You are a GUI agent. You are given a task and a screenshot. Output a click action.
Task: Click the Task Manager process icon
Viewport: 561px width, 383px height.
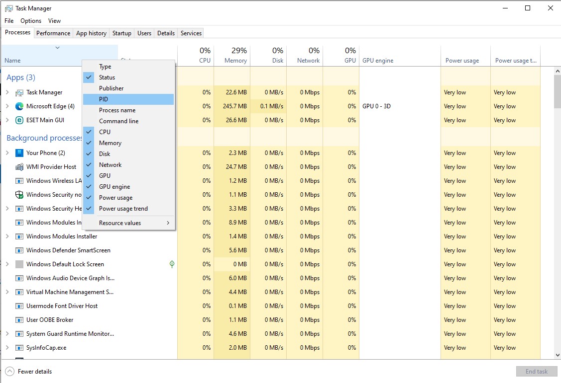point(19,93)
